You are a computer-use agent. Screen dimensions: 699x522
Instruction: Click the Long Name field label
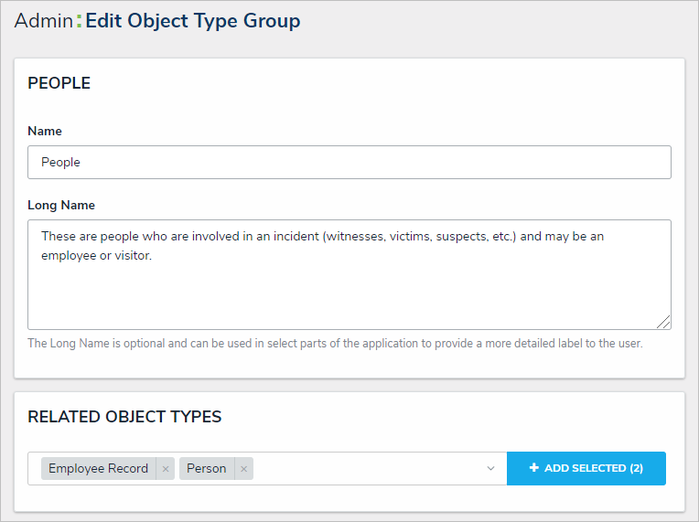[x=61, y=206]
